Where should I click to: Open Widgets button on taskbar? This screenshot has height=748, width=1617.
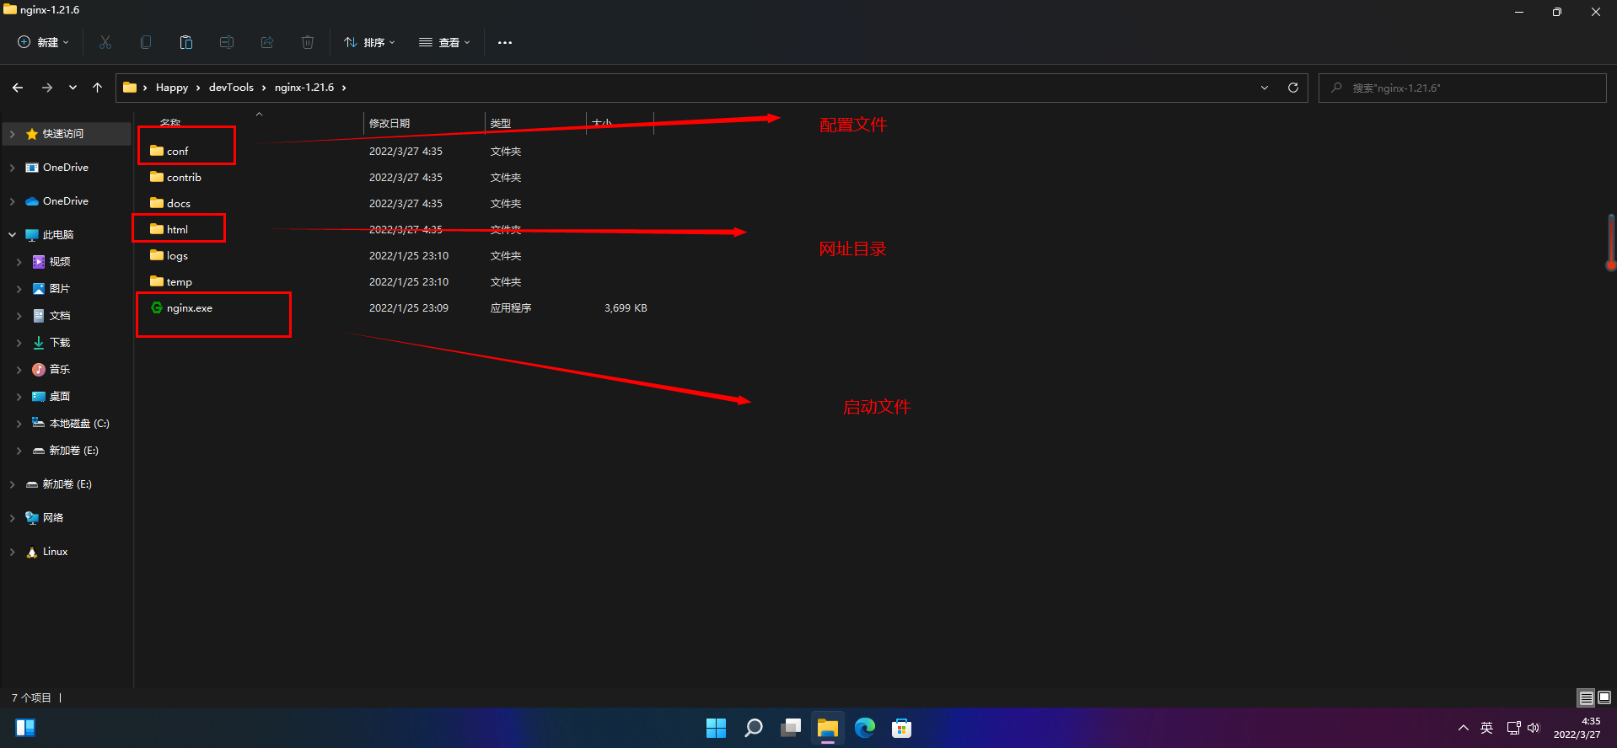click(25, 728)
